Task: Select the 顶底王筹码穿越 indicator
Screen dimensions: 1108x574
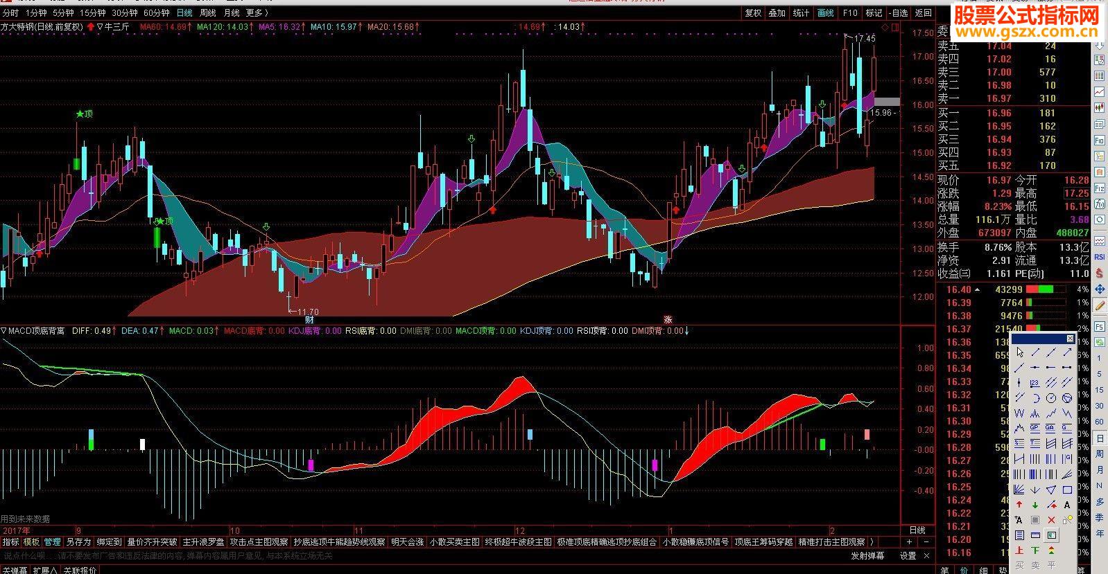Action: point(763,541)
